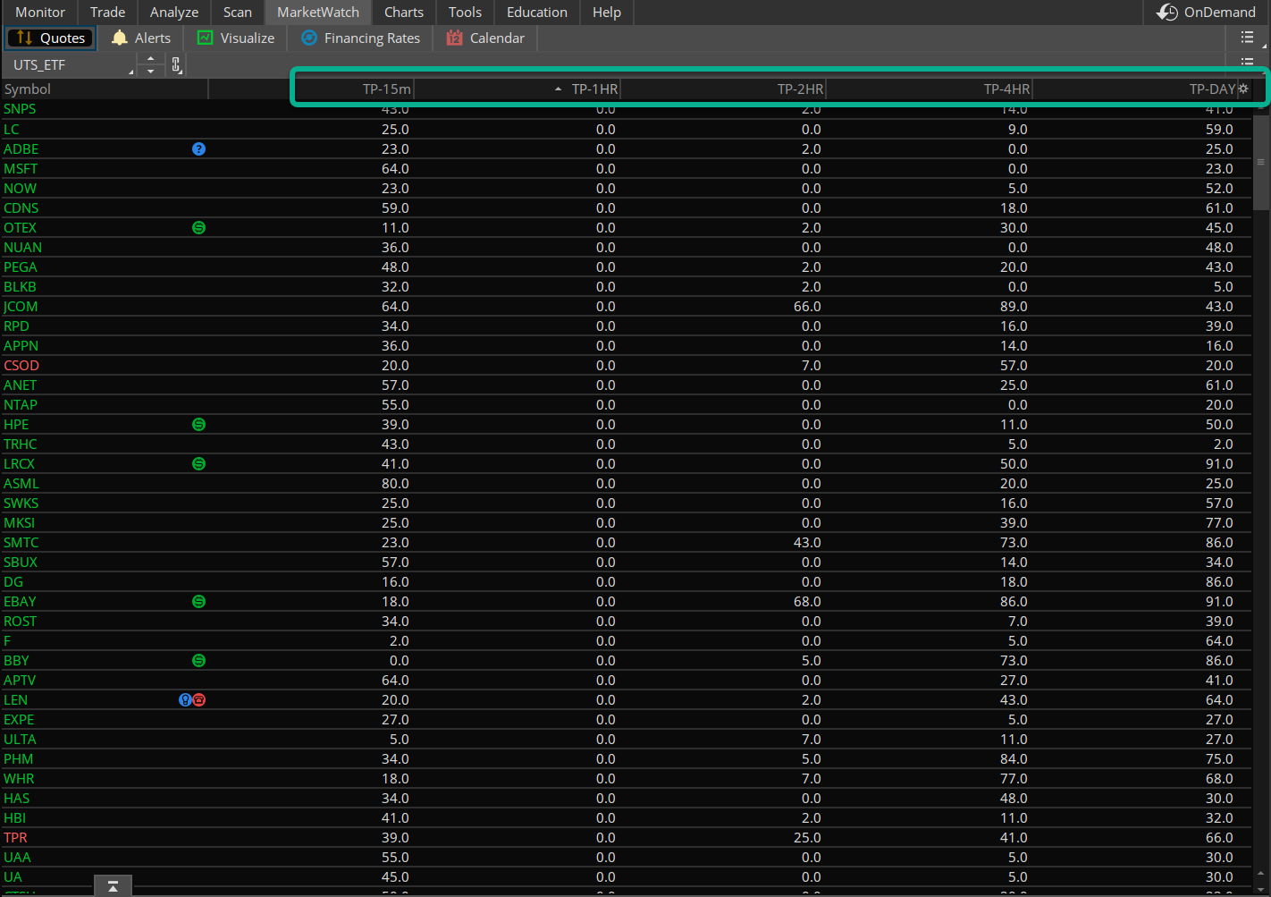Open the ADBE blue question-mark info icon
The height and width of the screenshot is (897, 1271).
point(198,149)
